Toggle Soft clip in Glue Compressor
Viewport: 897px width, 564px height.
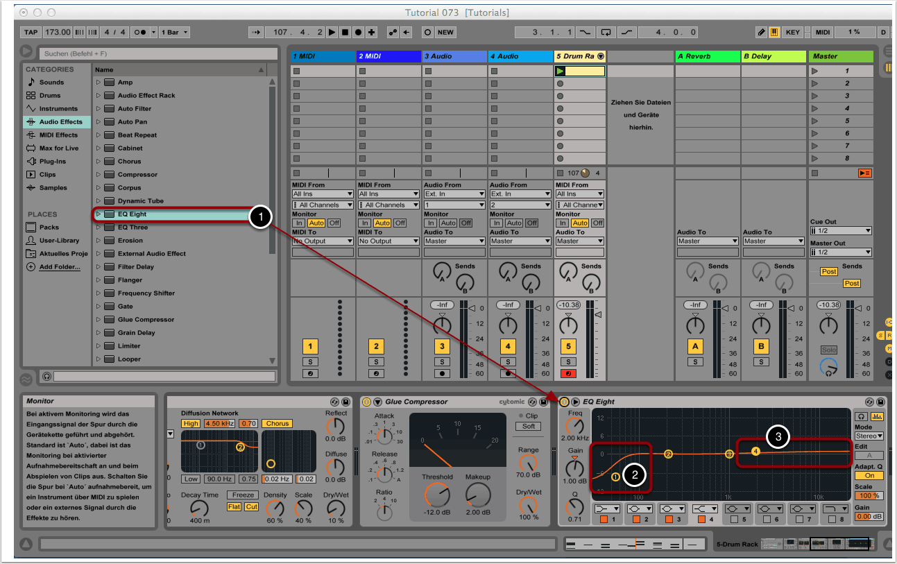528,427
